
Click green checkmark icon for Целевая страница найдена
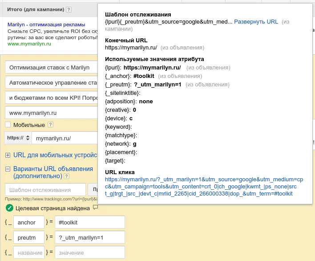pyautogui.click(x=9, y=208)
